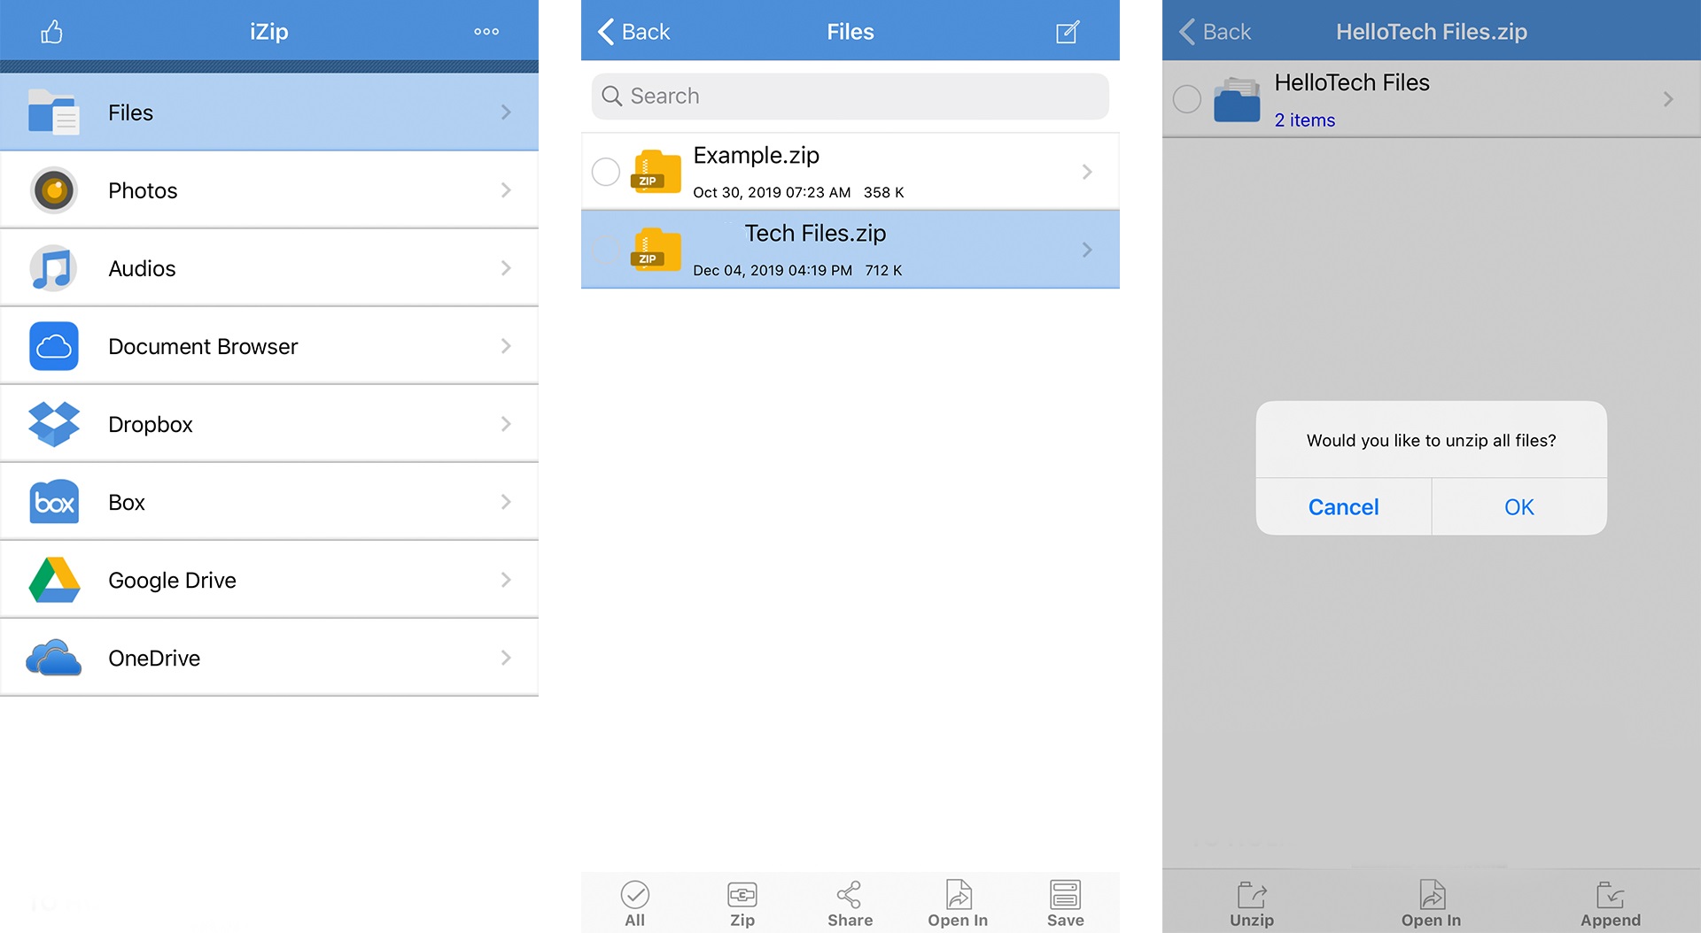The width and height of the screenshot is (1701, 933).
Task: Tap the edit compose icon in Files header
Action: [x=1068, y=33]
